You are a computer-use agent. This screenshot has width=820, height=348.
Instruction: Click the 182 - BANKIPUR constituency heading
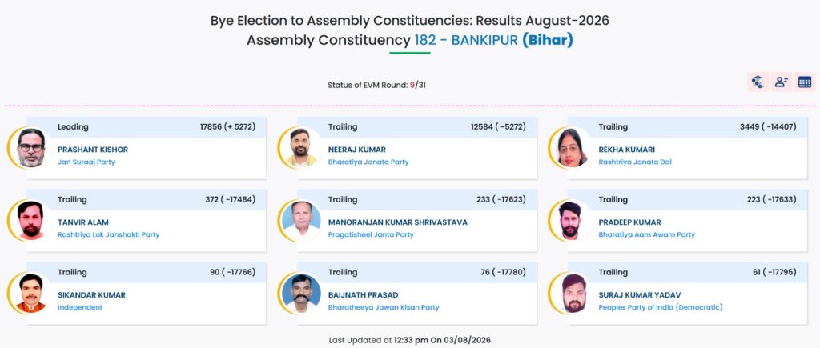point(466,40)
